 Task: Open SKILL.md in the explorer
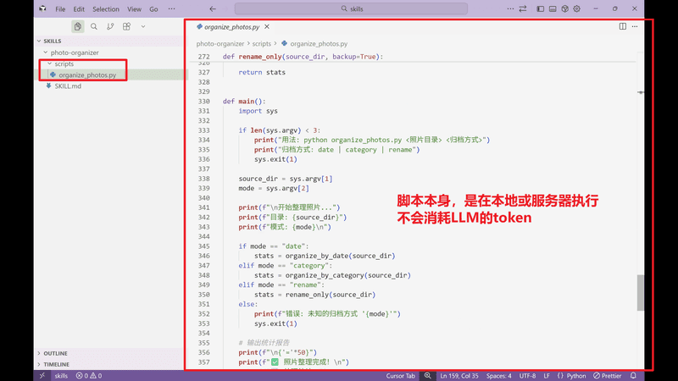[x=68, y=86]
